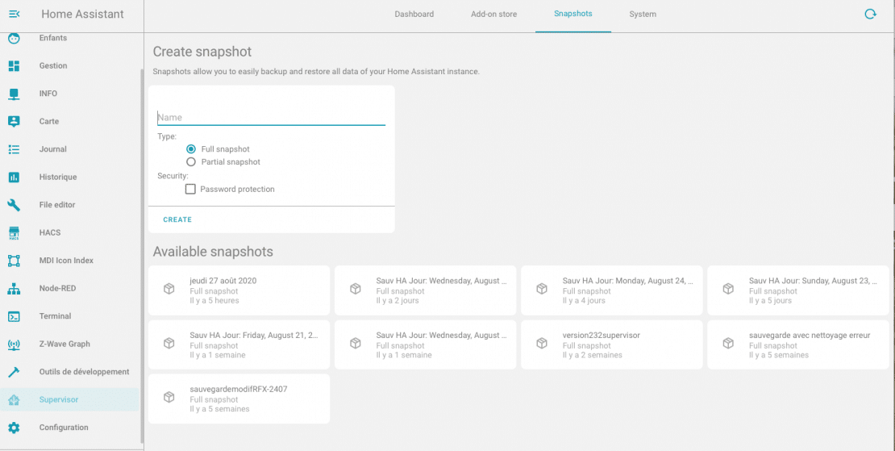Go to the Dashboard tab
Image resolution: width=895 pixels, height=451 pixels.
point(414,15)
